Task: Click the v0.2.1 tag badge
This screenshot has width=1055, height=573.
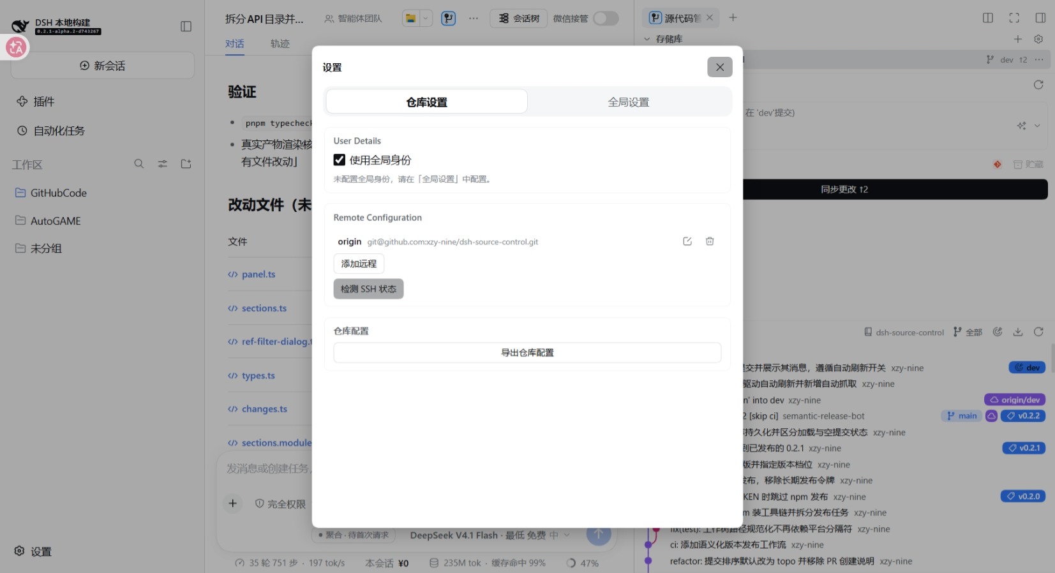Action: 1024,448
